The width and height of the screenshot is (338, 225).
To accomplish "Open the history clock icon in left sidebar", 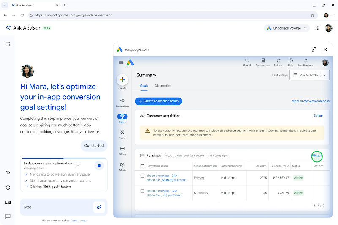I will 8,187.
